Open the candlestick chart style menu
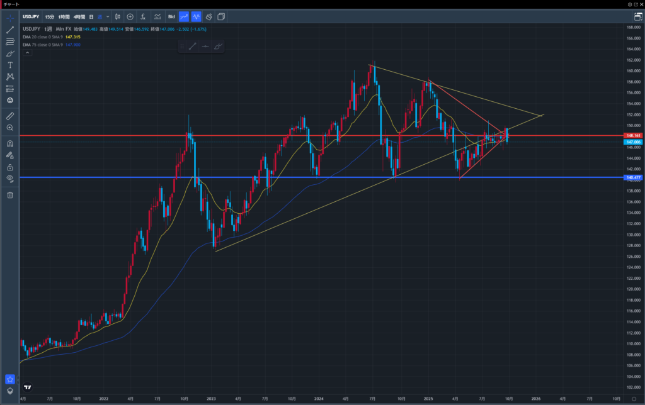This screenshot has height=405, width=645. pos(117,16)
